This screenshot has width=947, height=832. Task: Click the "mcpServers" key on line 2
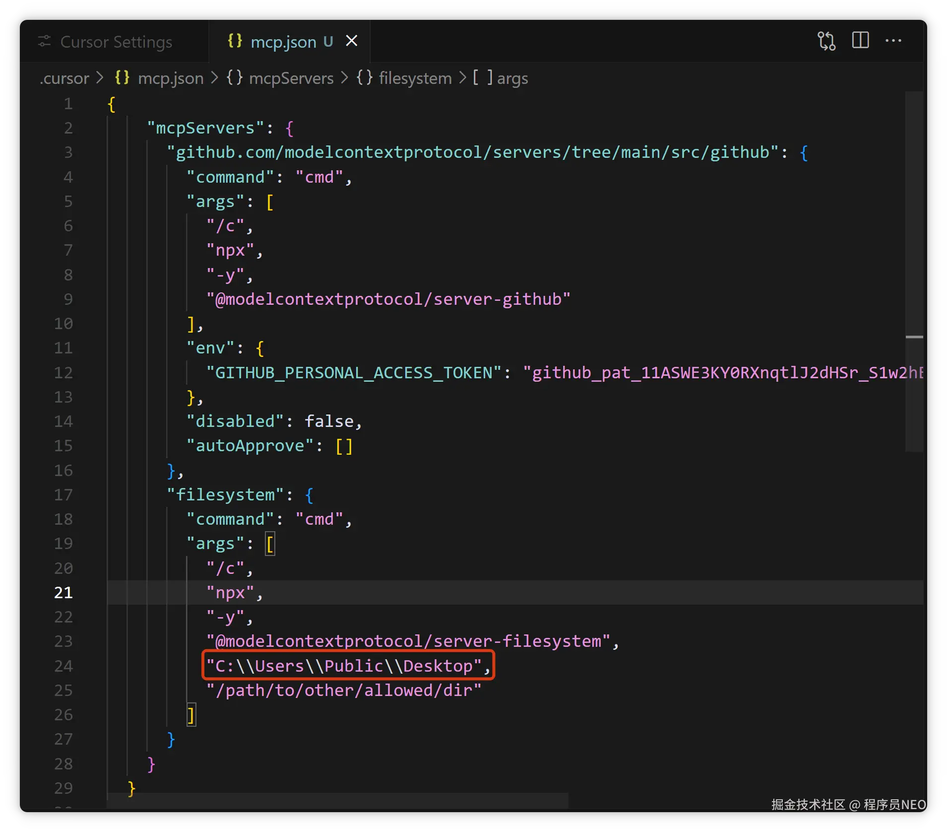[205, 128]
